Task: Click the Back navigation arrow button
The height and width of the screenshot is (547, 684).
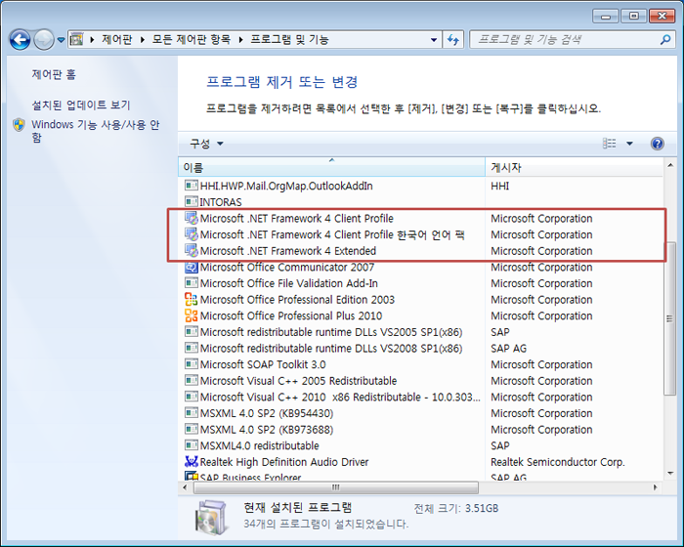Action: pyautogui.click(x=21, y=40)
